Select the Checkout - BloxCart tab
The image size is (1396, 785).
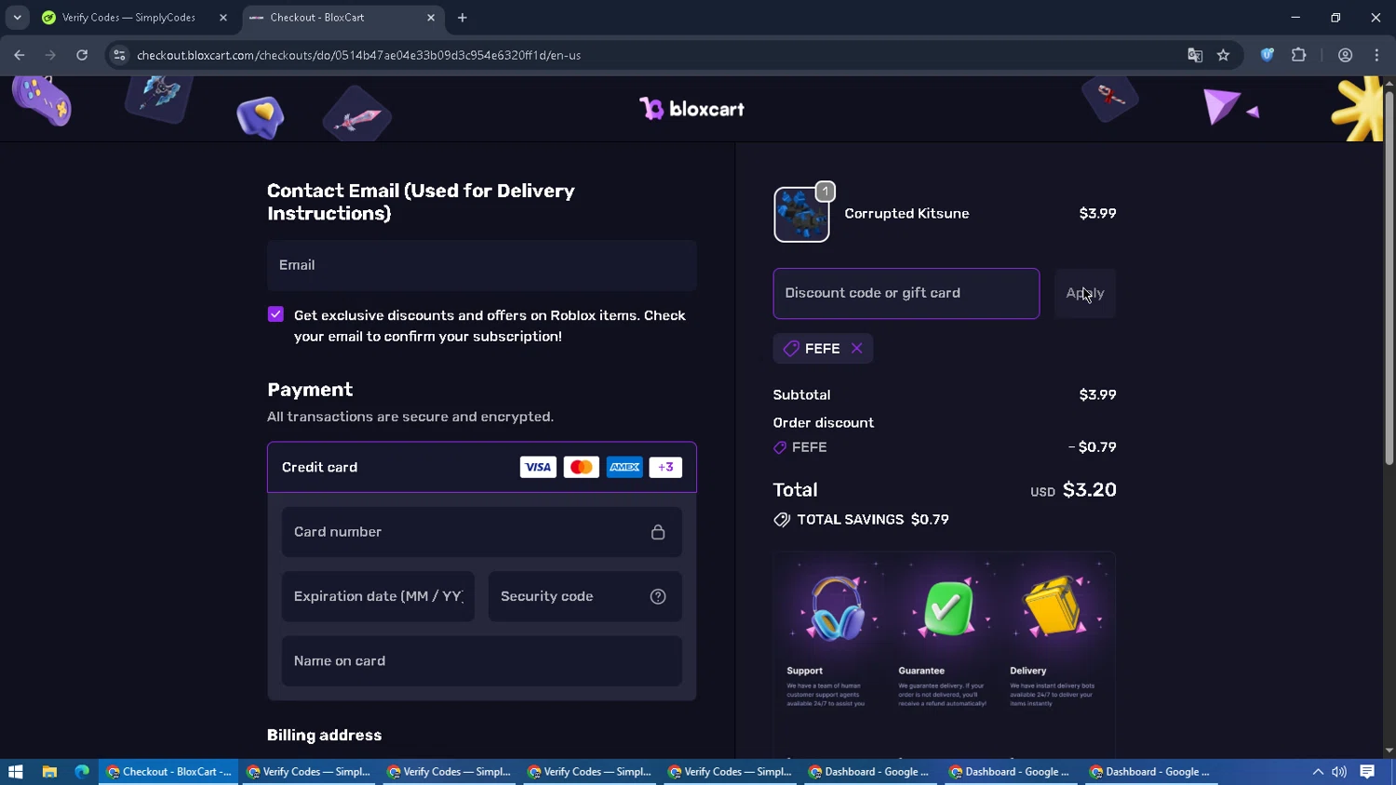340,18
